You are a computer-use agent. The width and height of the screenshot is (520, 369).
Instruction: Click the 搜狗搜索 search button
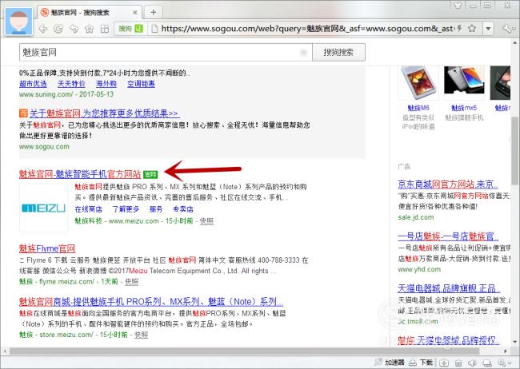pos(338,53)
